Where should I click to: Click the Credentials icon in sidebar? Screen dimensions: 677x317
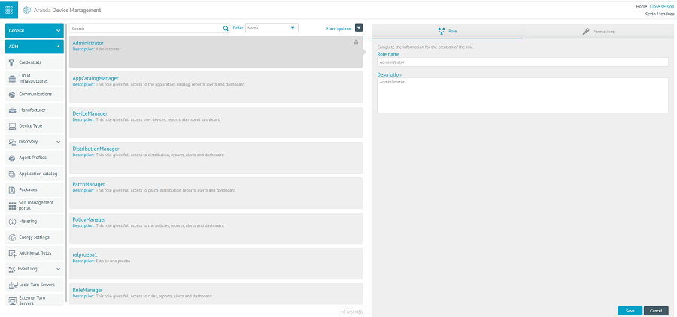point(12,62)
